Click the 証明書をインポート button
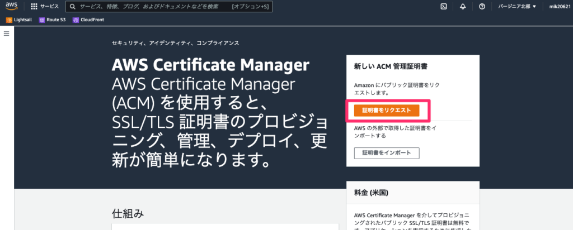This screenshot has width=573, height=230. (387, 153)
